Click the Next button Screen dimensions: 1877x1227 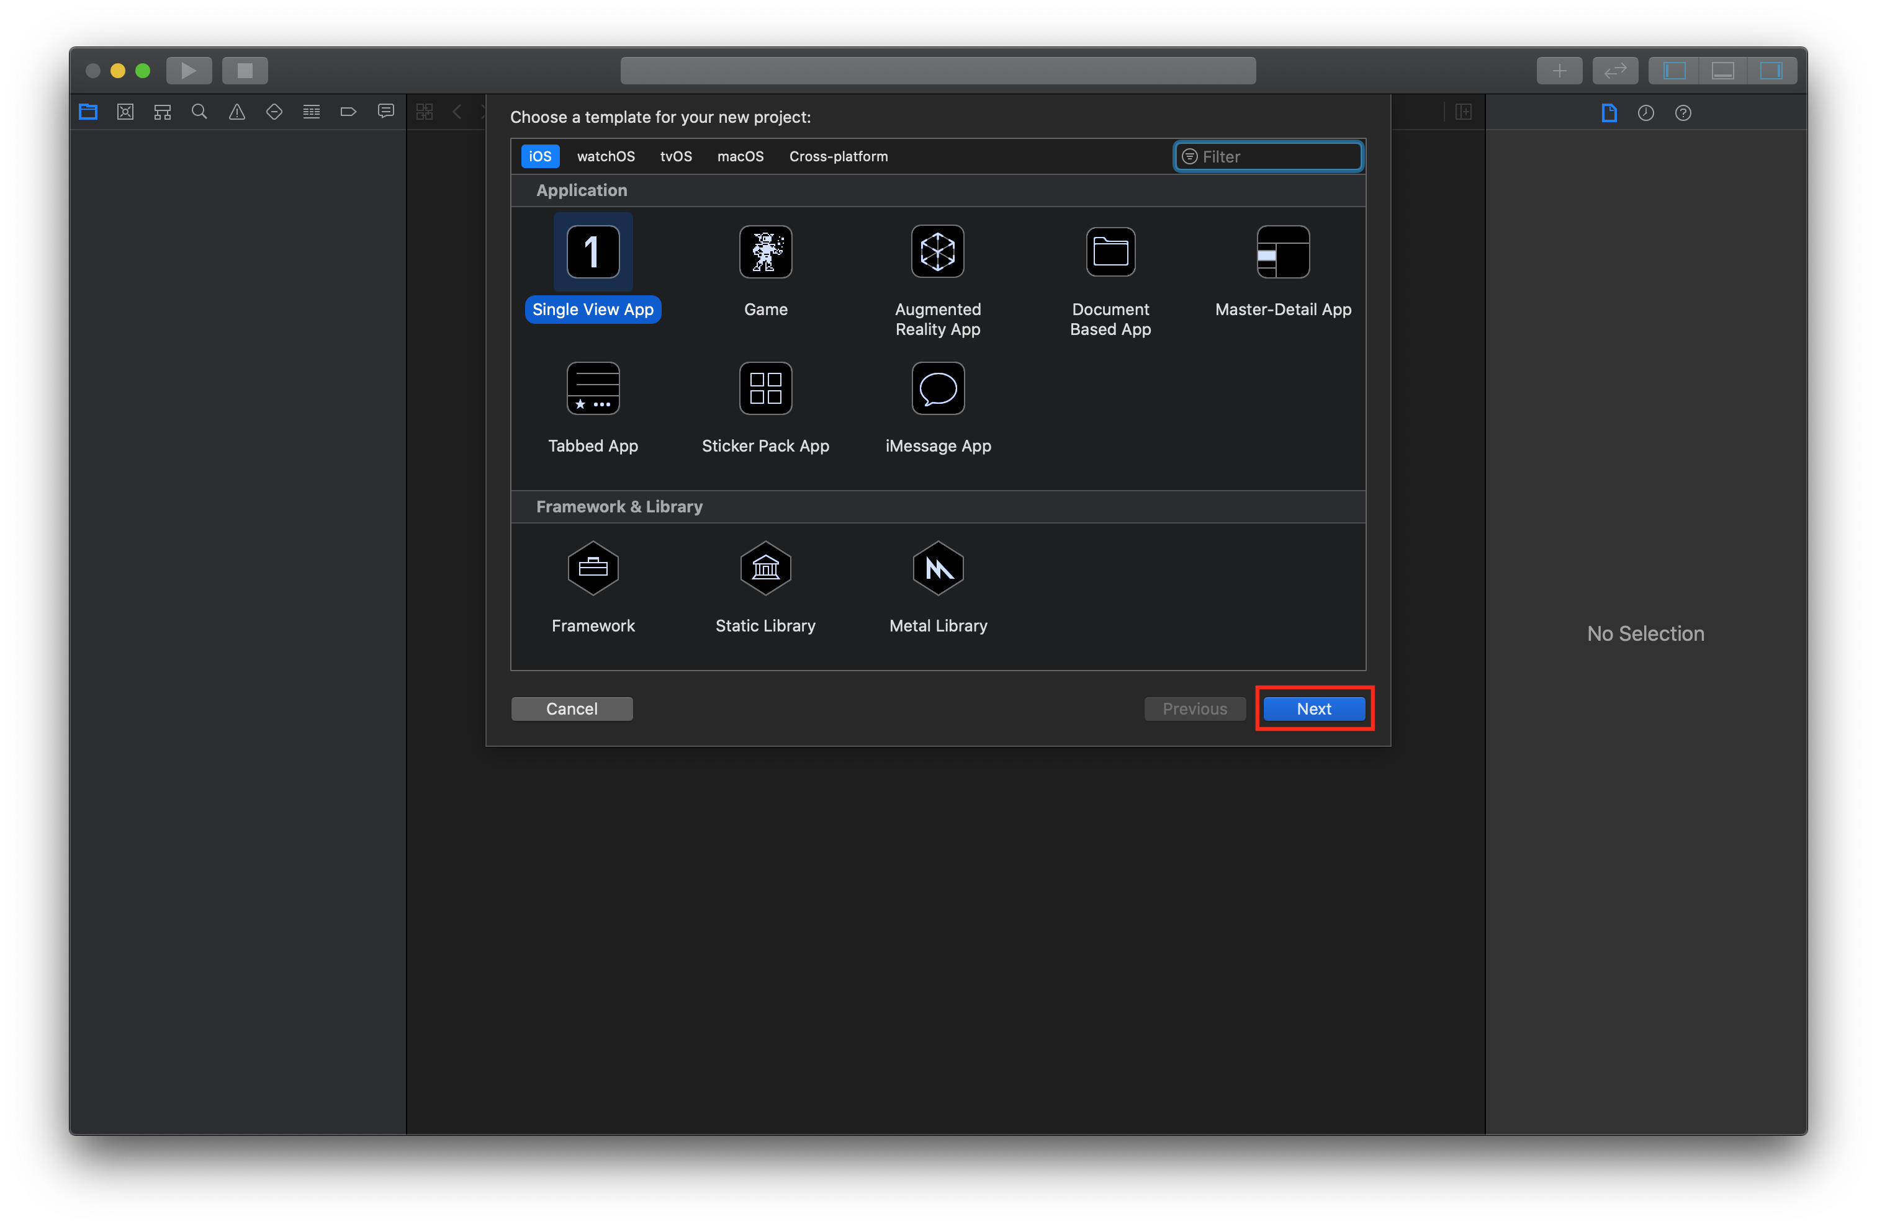[x=1313, y=708]
